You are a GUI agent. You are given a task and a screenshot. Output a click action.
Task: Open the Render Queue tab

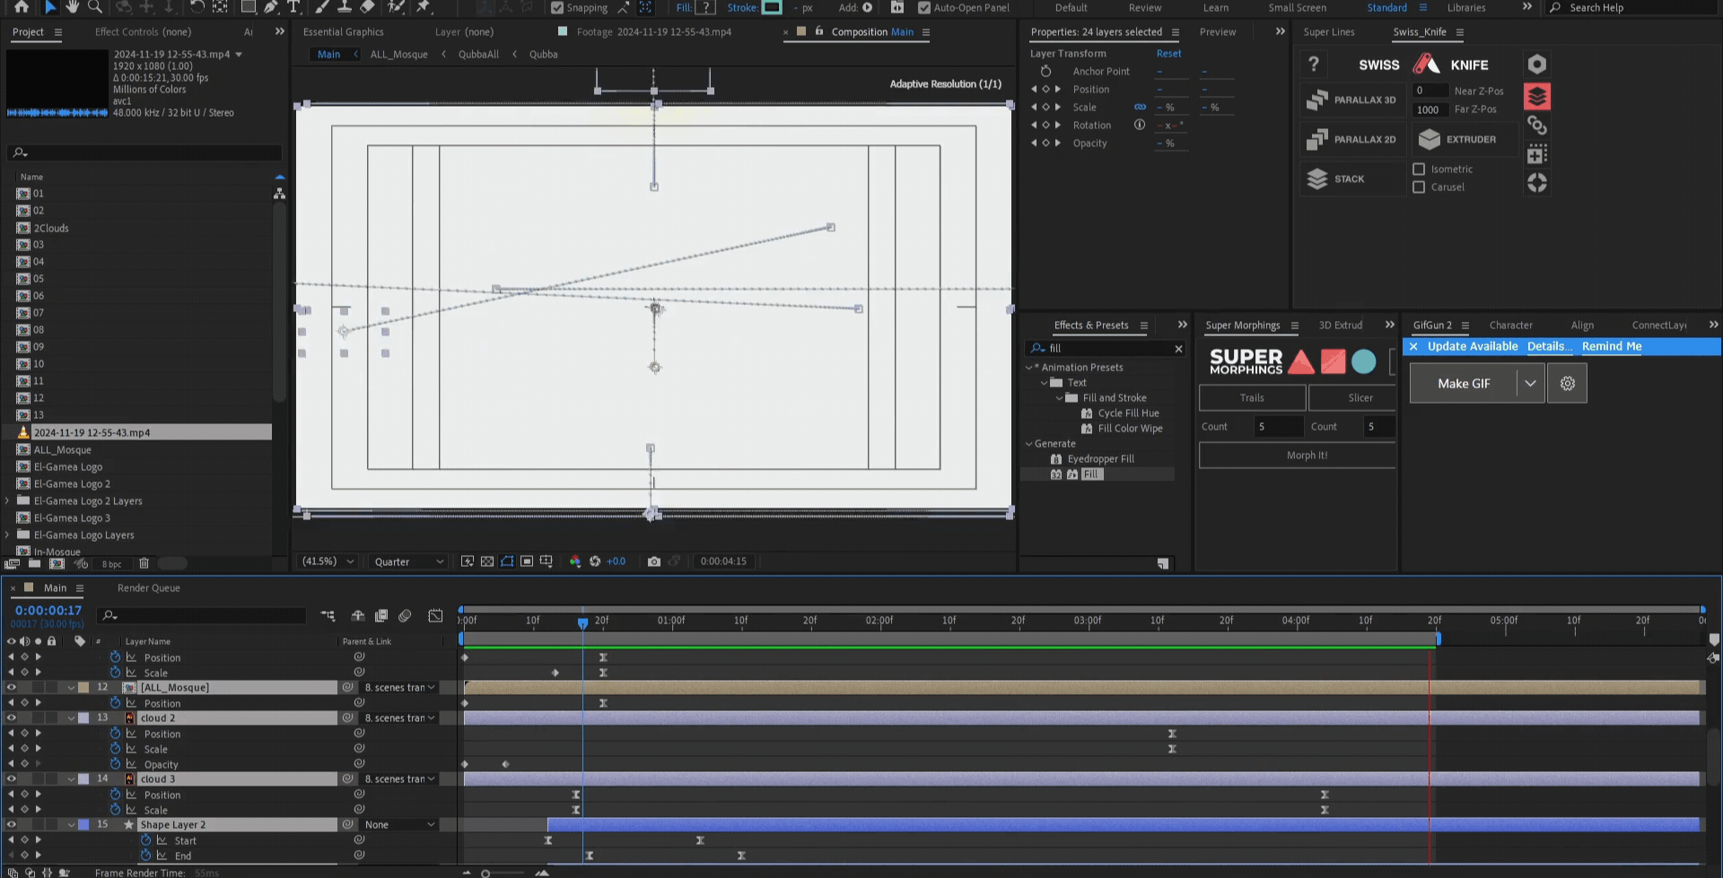click(x=148, y=588)
